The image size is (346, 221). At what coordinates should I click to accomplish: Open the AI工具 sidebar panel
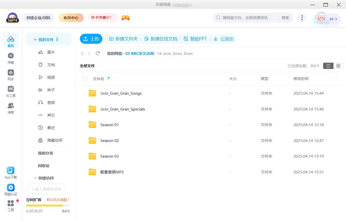coord(11,91)
